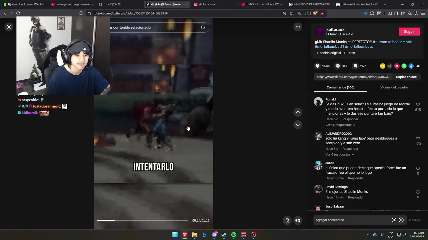Click the search magnifier in the related-content bar
428x240 pixels.
(203, 28)
